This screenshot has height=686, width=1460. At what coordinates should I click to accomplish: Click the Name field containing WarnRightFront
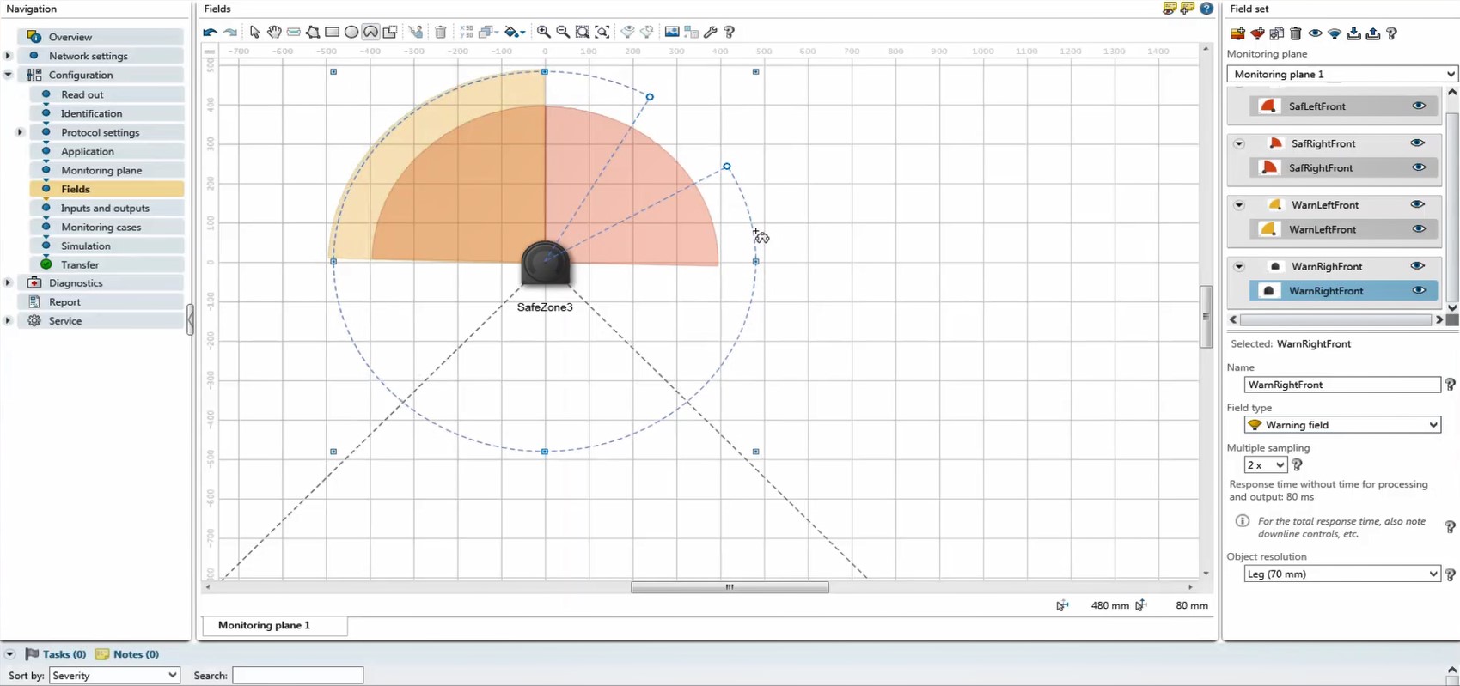[x=1341, y=385]
